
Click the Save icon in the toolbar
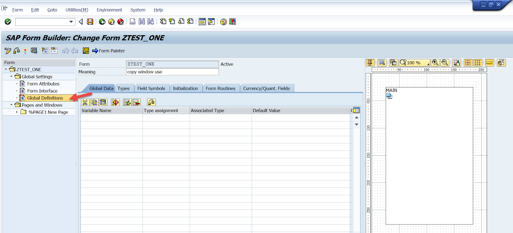(x=90, y=22)
